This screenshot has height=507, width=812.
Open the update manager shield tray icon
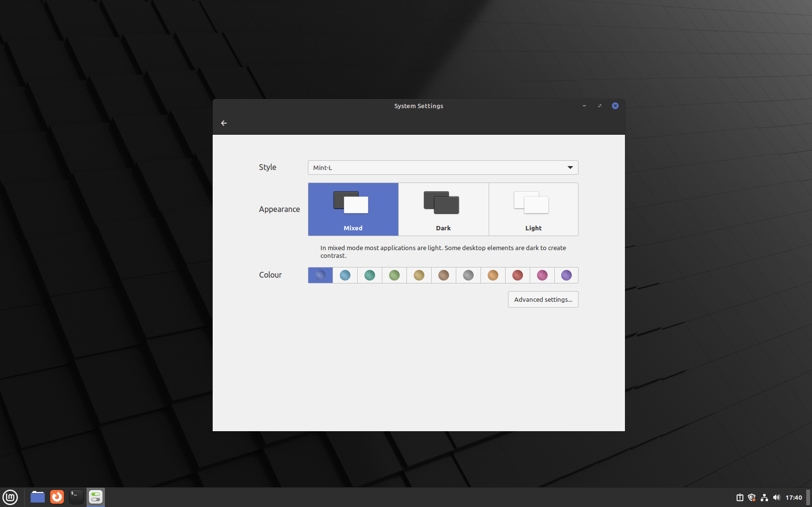pos(752,497)
